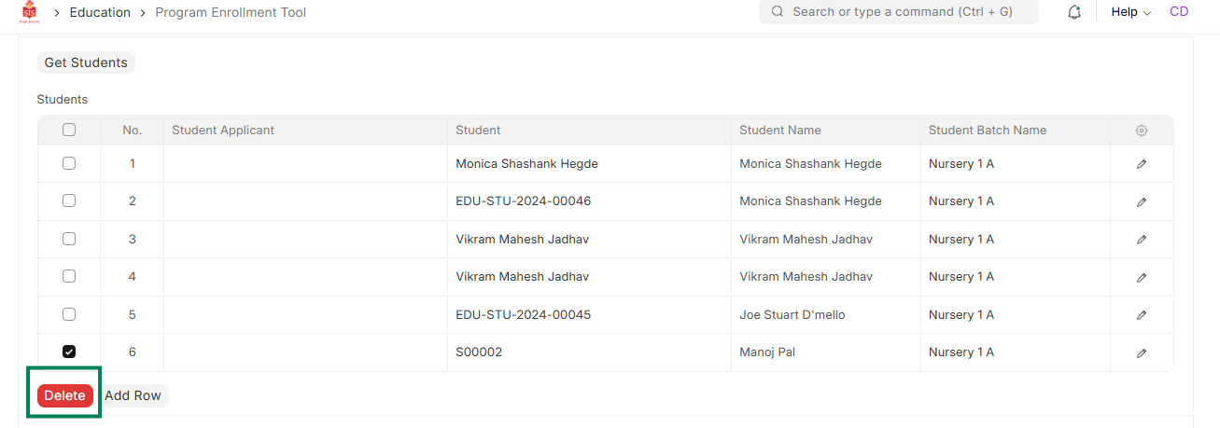Select the EDU-STU-2024-00046 student cell
This screenshot has width=1220, height=428.
[524, 201]
